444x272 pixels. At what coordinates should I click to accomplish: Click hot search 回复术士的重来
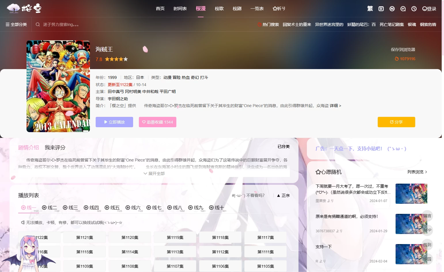[x=297, y=24]
